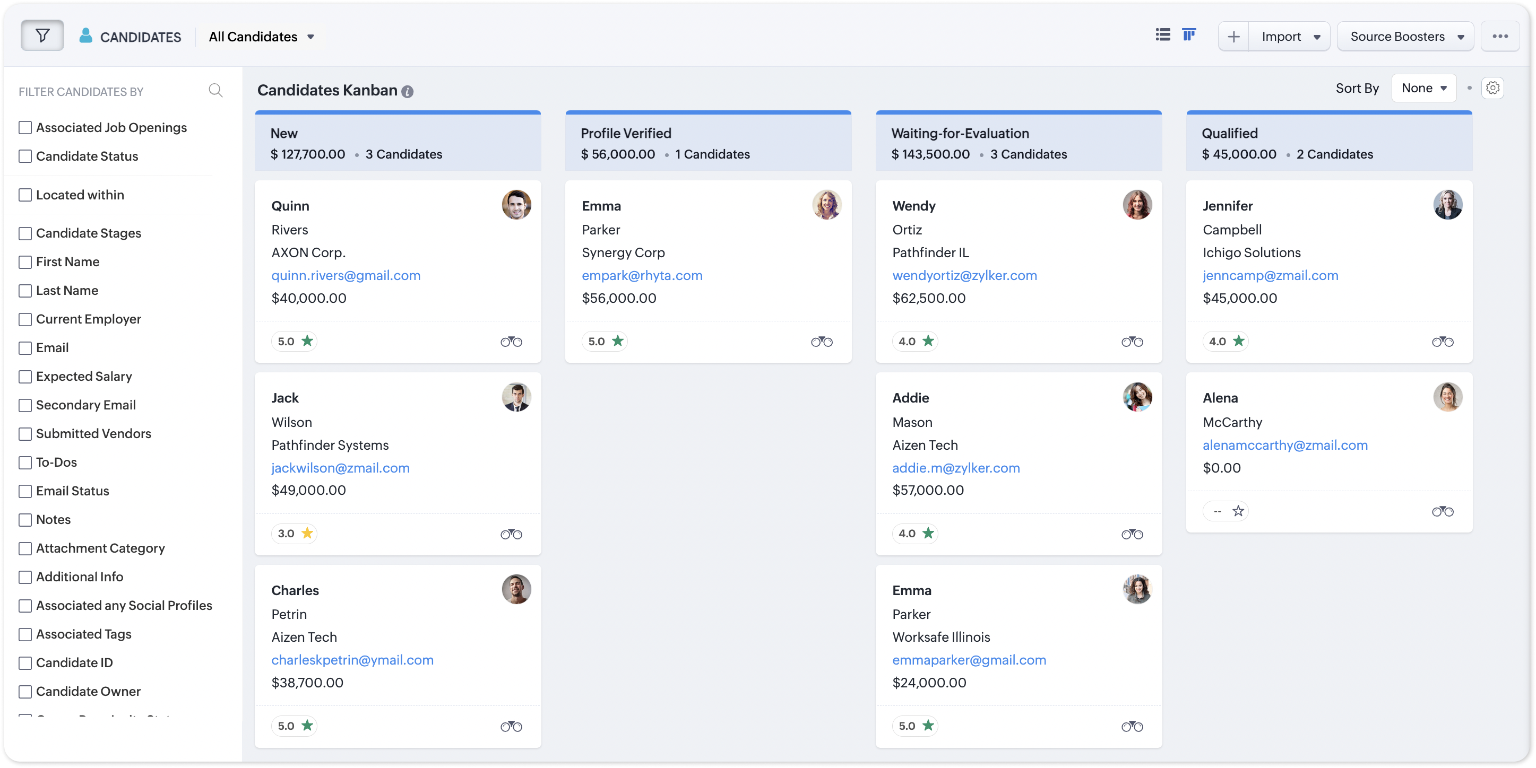Click the wendyortiz@zylker.com email link

pyautogui.click(x=964, y=275)
